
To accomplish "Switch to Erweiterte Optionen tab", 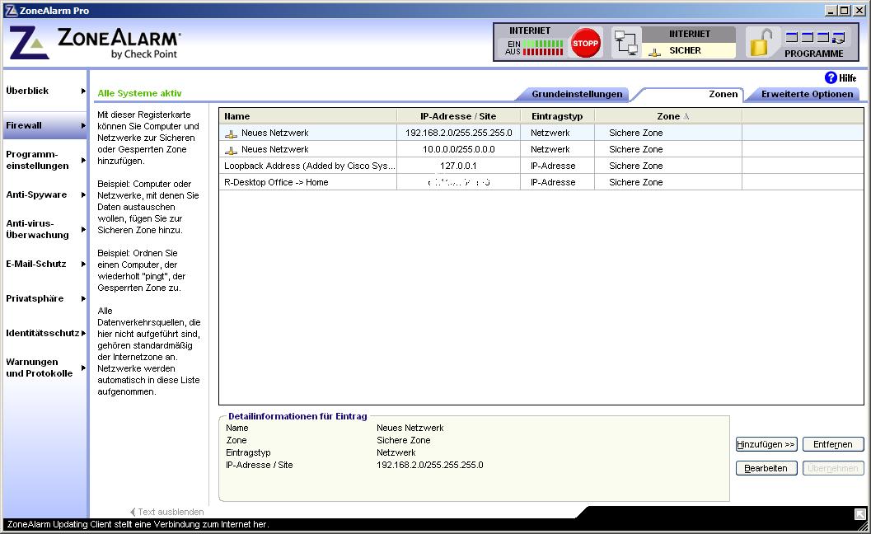I will (807, 94).
